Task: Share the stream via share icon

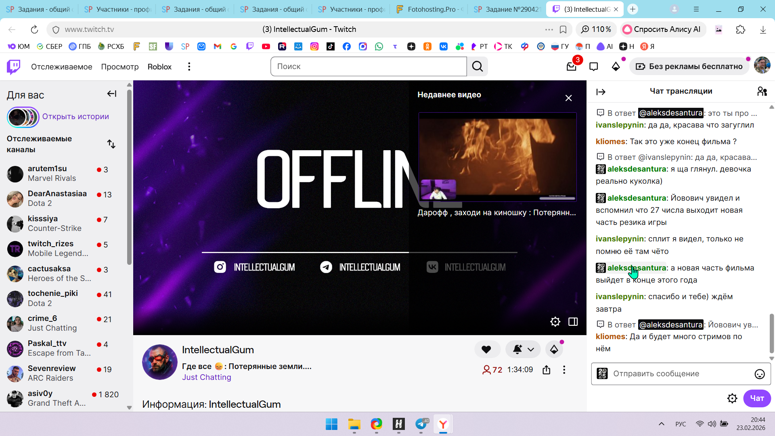Action: point(547,370)
